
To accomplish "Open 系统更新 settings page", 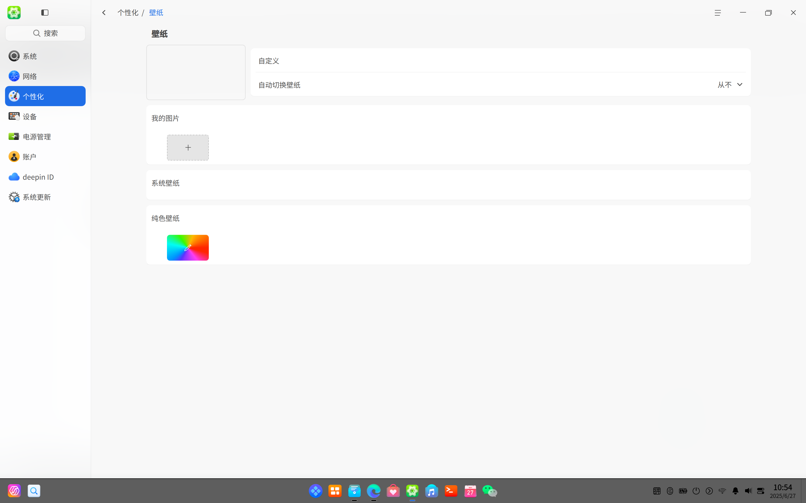I will (45, 197).
